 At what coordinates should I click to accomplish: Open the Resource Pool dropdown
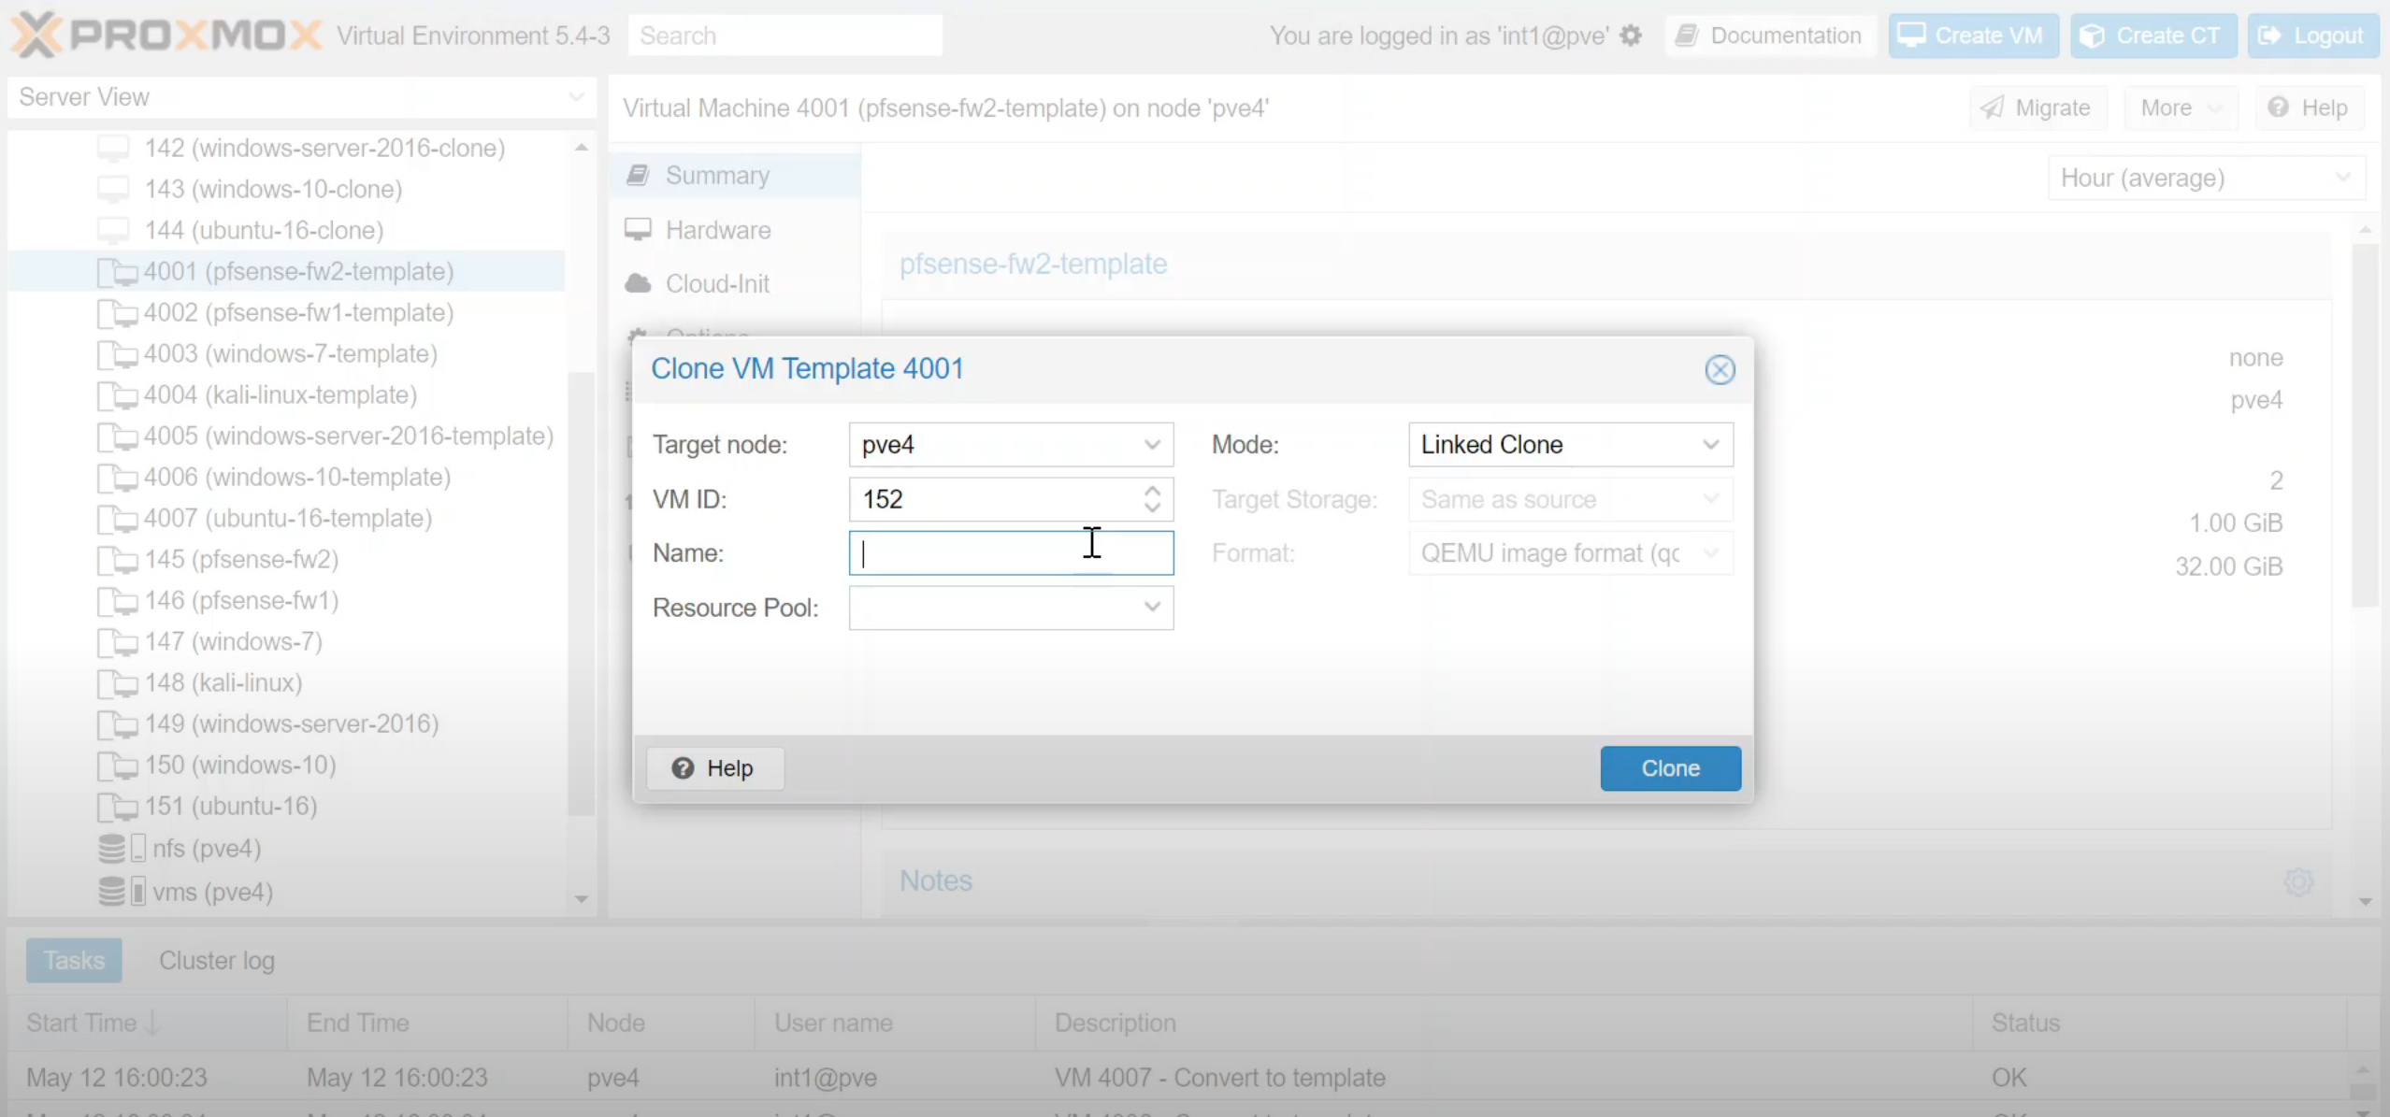[1152, 608]
